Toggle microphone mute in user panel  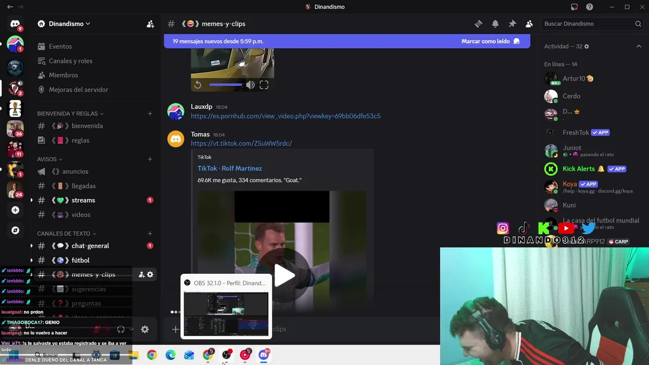point(97,330)
